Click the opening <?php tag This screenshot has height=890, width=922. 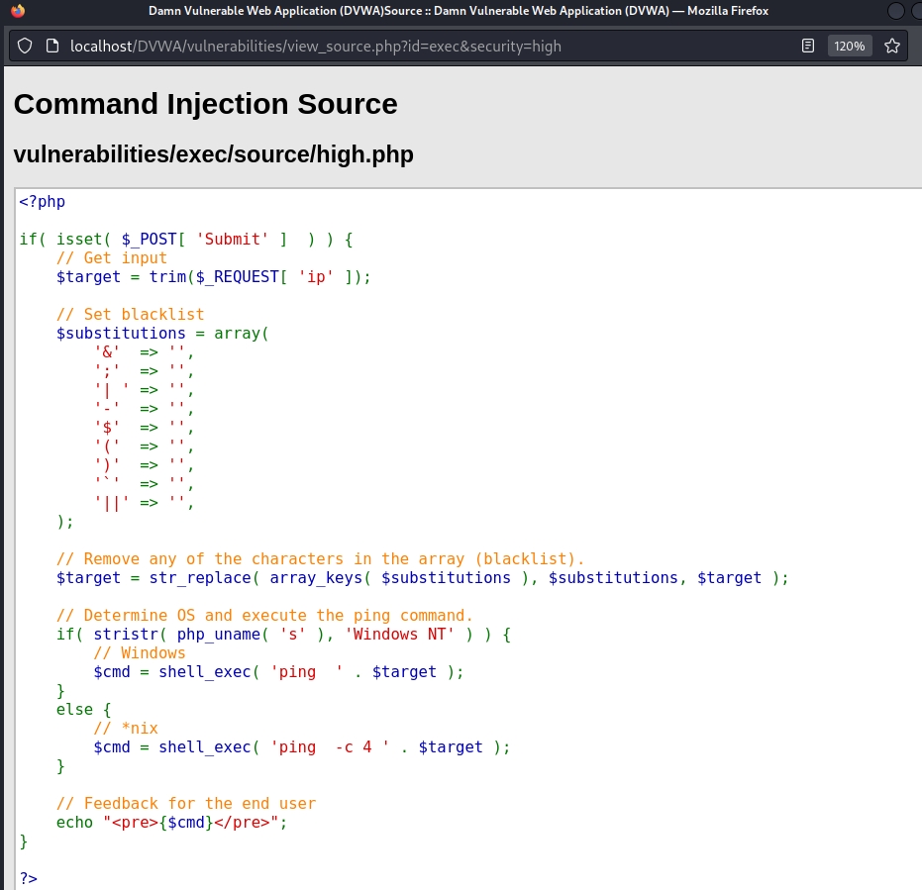click(42, 202)
